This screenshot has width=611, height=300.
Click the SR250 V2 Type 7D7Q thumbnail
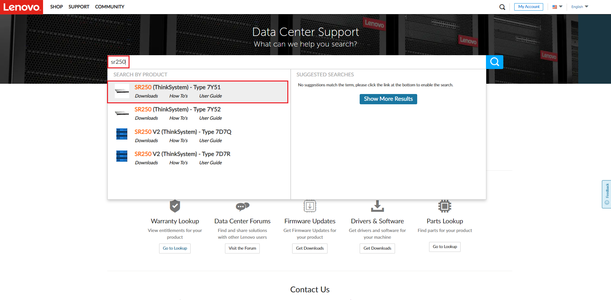121,134
